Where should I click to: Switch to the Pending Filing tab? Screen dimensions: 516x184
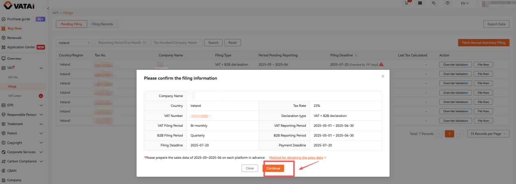[x=71, y=24]
